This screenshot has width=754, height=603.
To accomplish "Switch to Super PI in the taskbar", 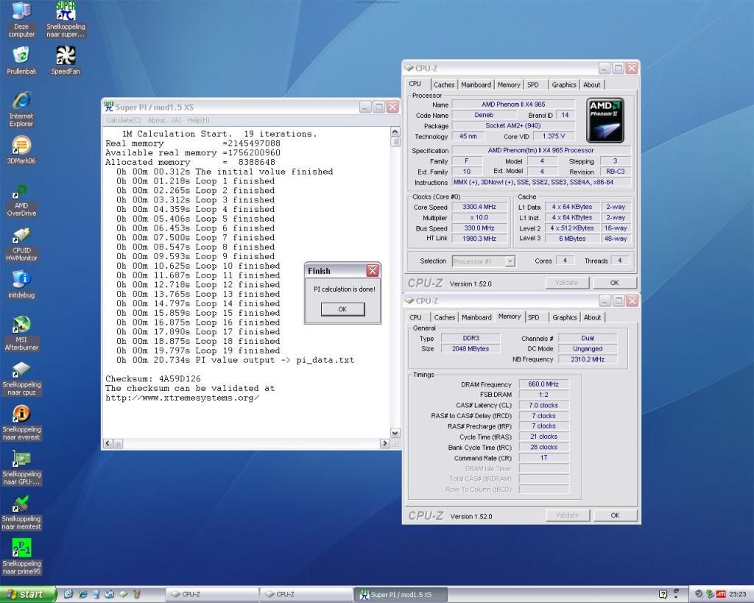I will pyautogui.click(x=401, y=594).
